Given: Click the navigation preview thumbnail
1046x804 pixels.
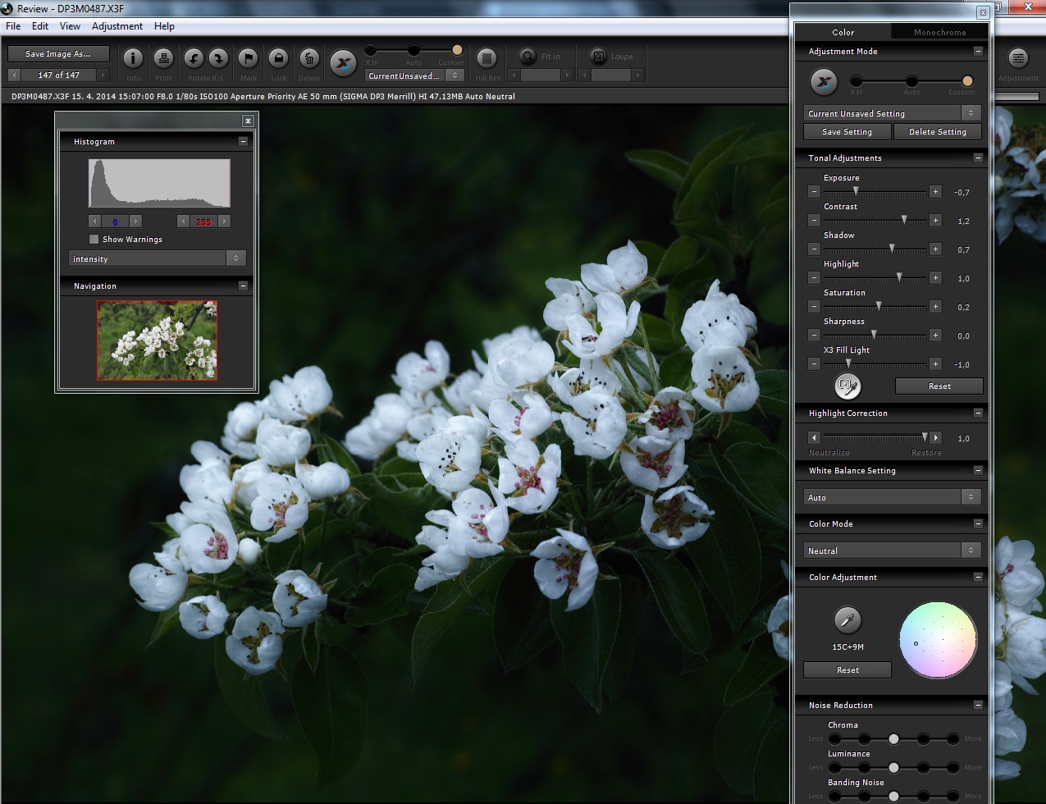Looking at the screenshot, I should click(x=157, y=340).
